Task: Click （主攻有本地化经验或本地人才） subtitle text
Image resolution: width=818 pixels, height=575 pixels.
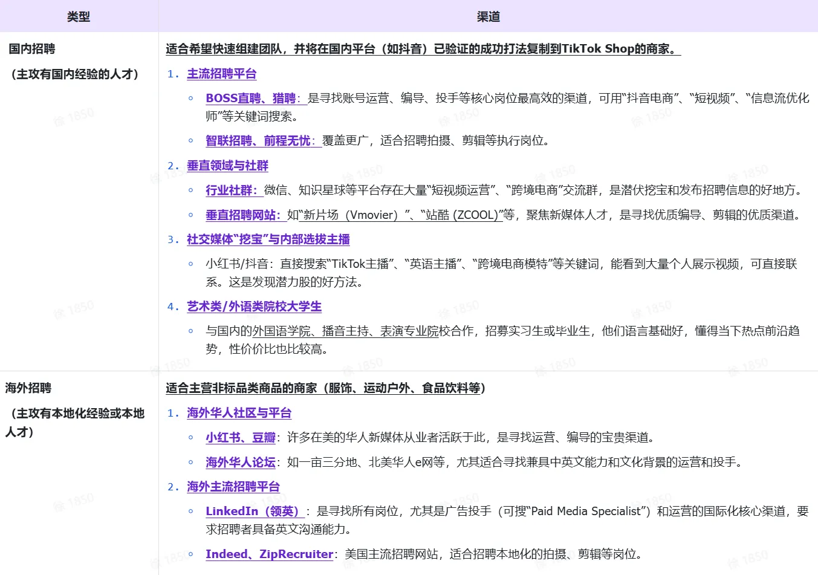Action: (x=75, y=422)
